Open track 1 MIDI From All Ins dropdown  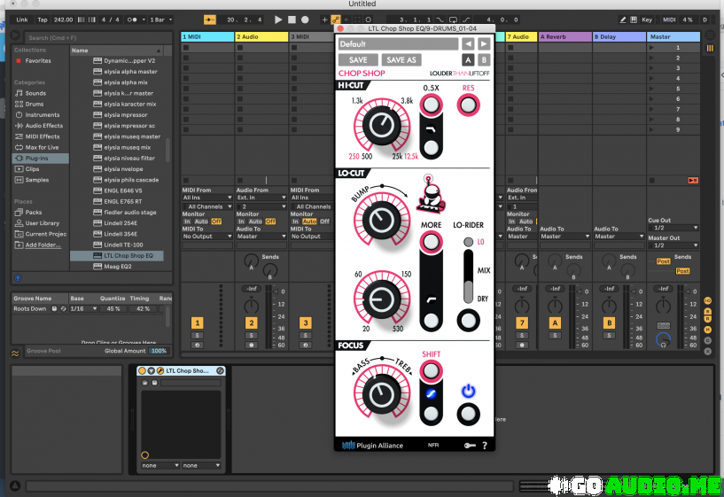tap(206, 198)
